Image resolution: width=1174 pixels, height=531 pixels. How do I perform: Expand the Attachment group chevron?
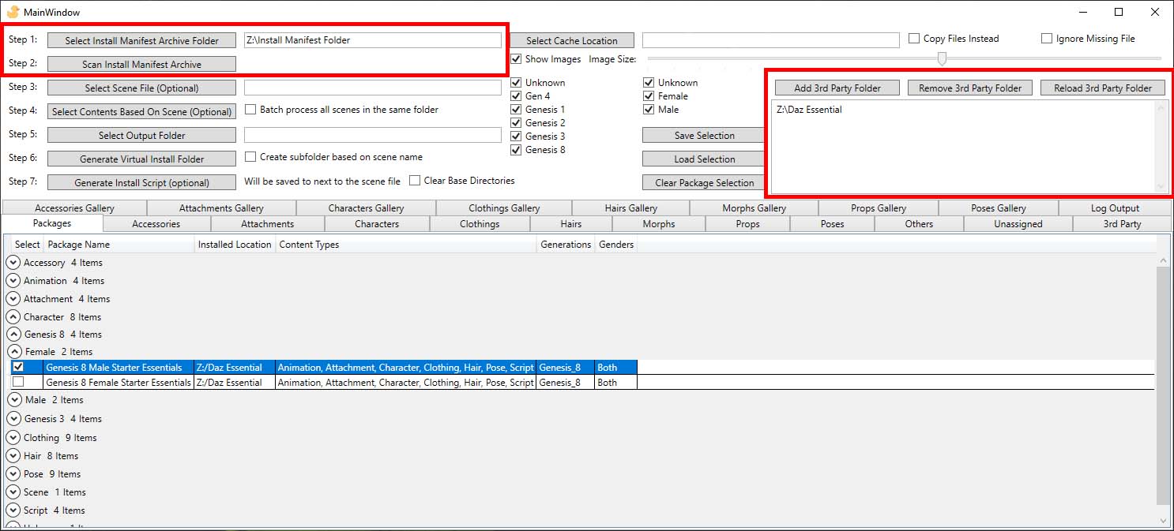13,299
